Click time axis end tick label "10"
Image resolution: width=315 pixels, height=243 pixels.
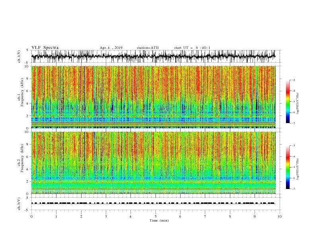tap(280, 216)
